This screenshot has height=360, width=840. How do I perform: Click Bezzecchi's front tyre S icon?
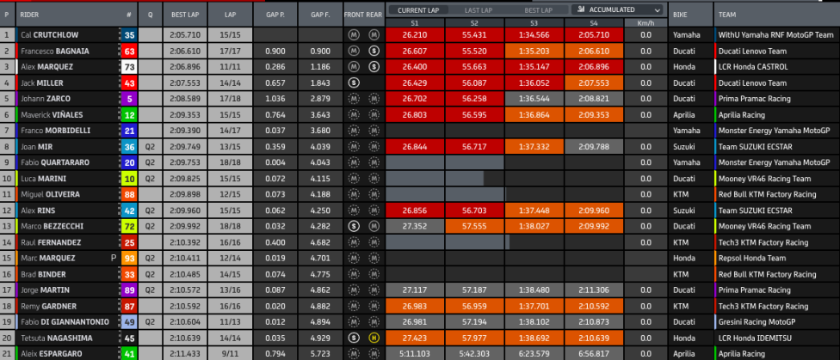click(x=354, y=226)
